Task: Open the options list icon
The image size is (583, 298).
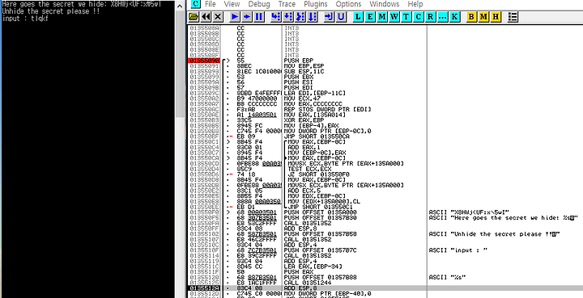Action: click(x=513, y=17)
